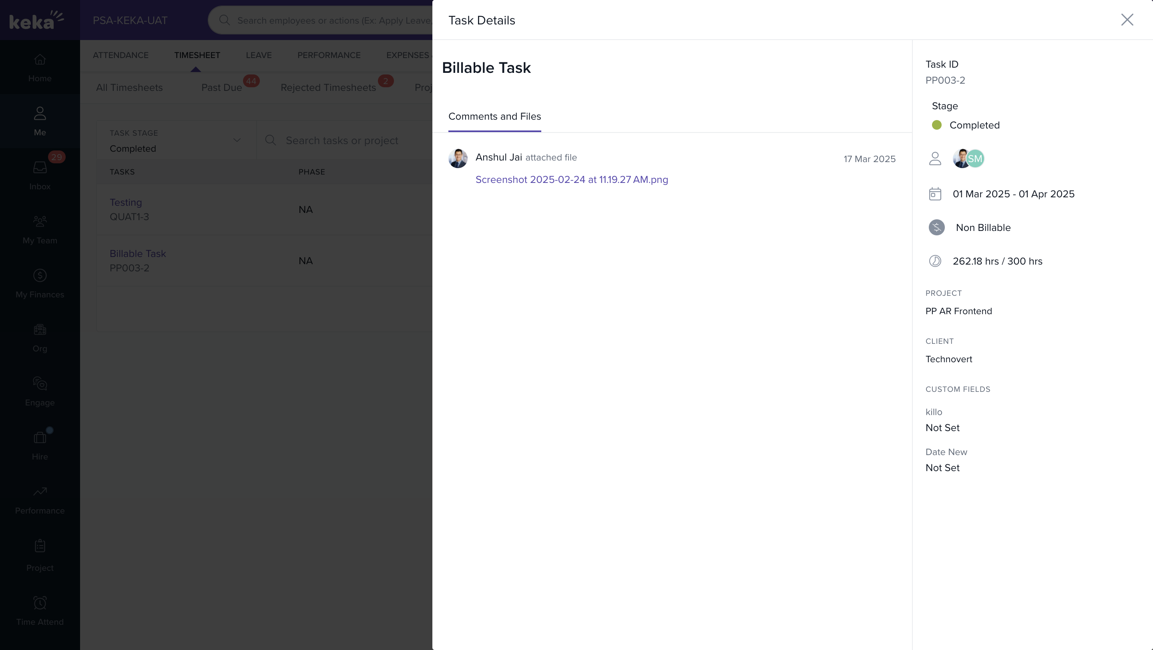Open Time Attend in the sidebar

[40, 610]
